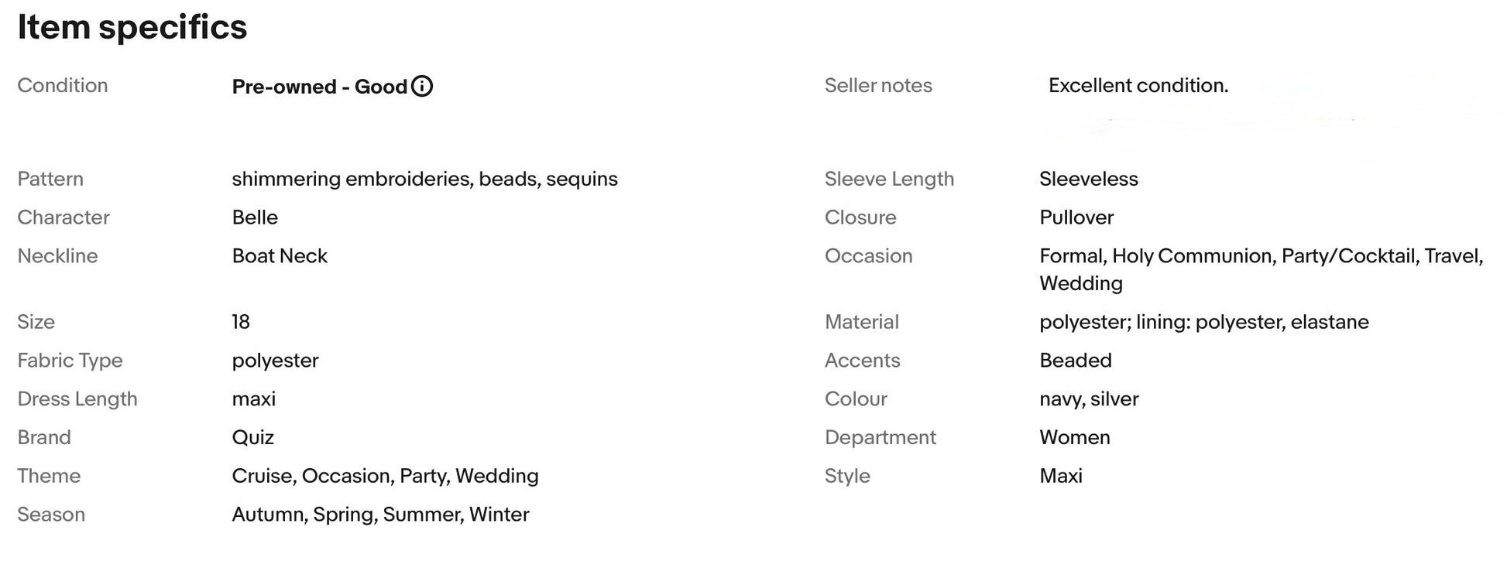1507x561 pixels.
Task: Click the 'Item specifics' heading
Action: (x=132, y=27)
